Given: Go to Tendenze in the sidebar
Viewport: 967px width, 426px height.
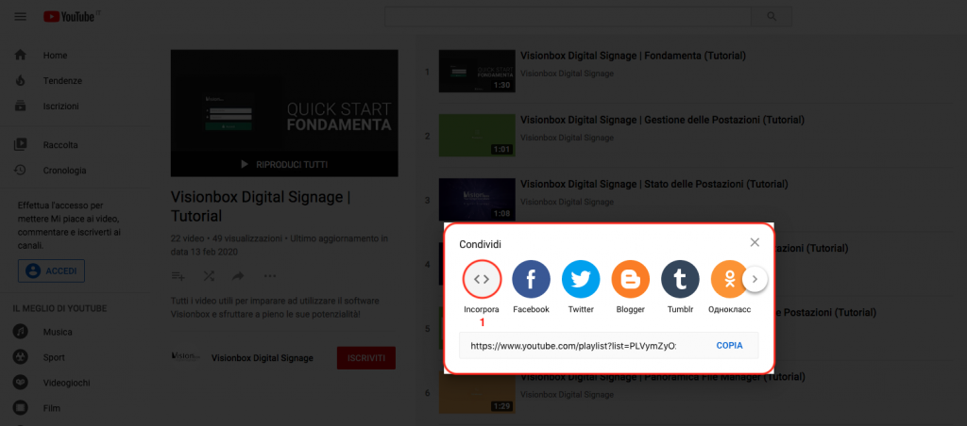Looking at the screenshot, I should 62,81.
